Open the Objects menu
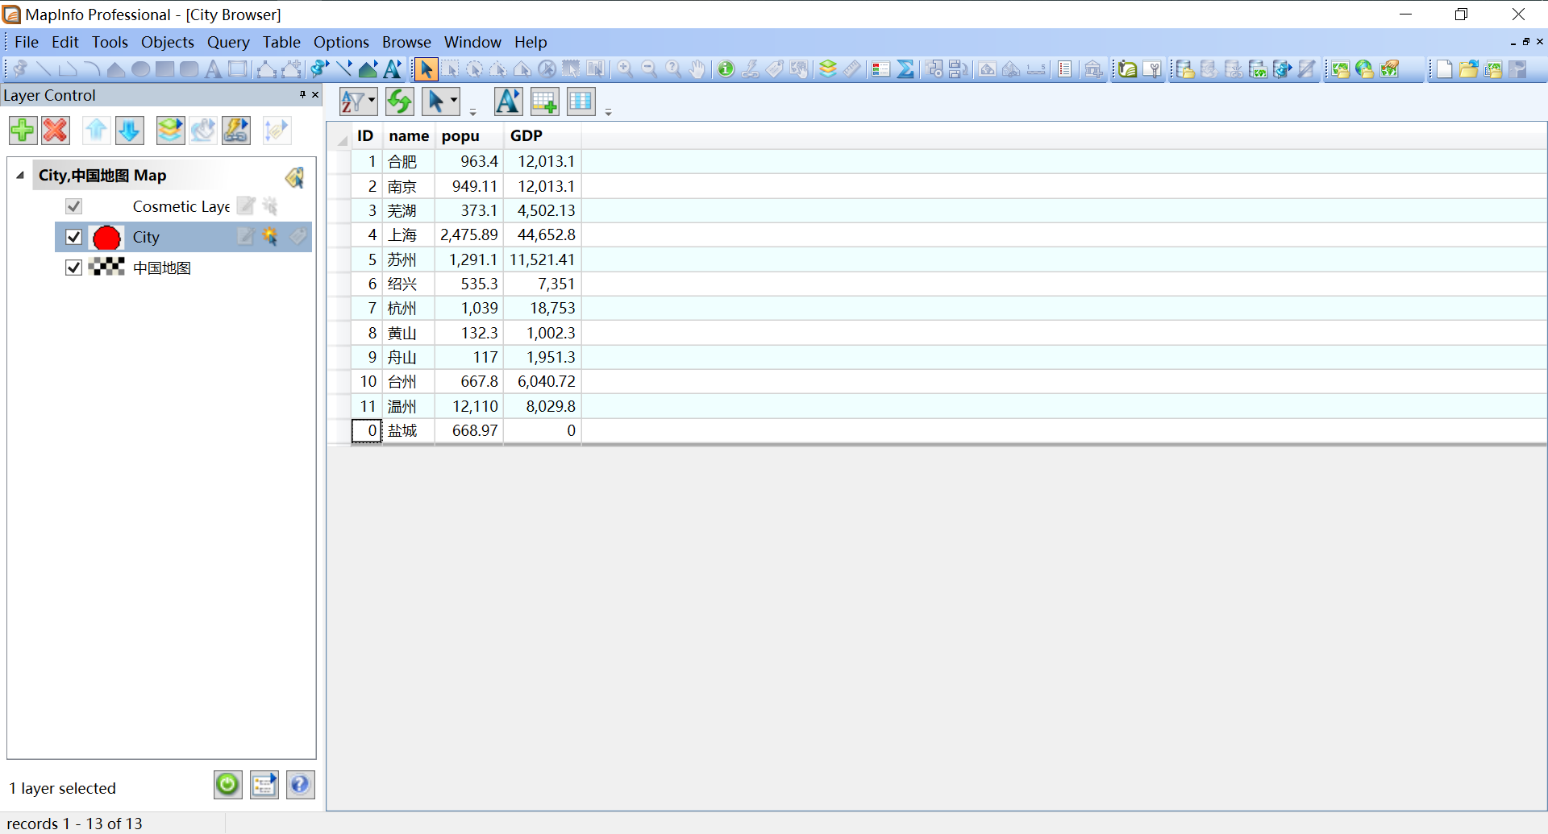This screenshot has height=834, width=1548. tap(168, 42)
